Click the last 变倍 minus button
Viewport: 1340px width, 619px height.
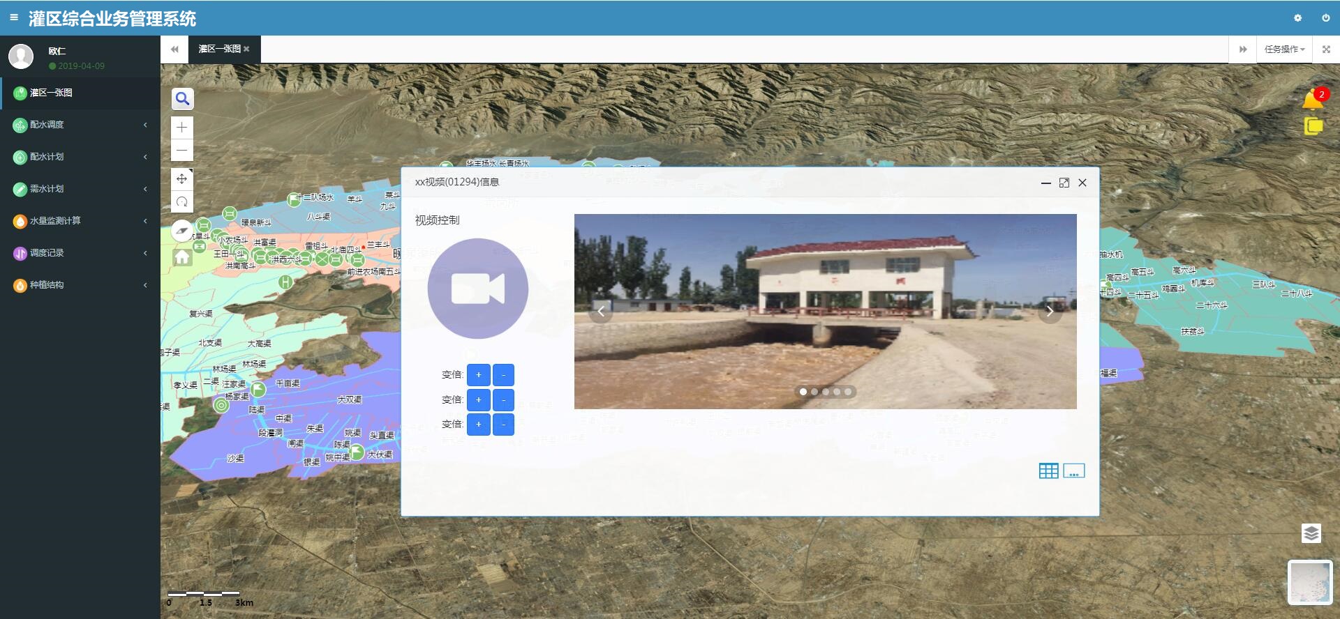[x=503, y=425]
